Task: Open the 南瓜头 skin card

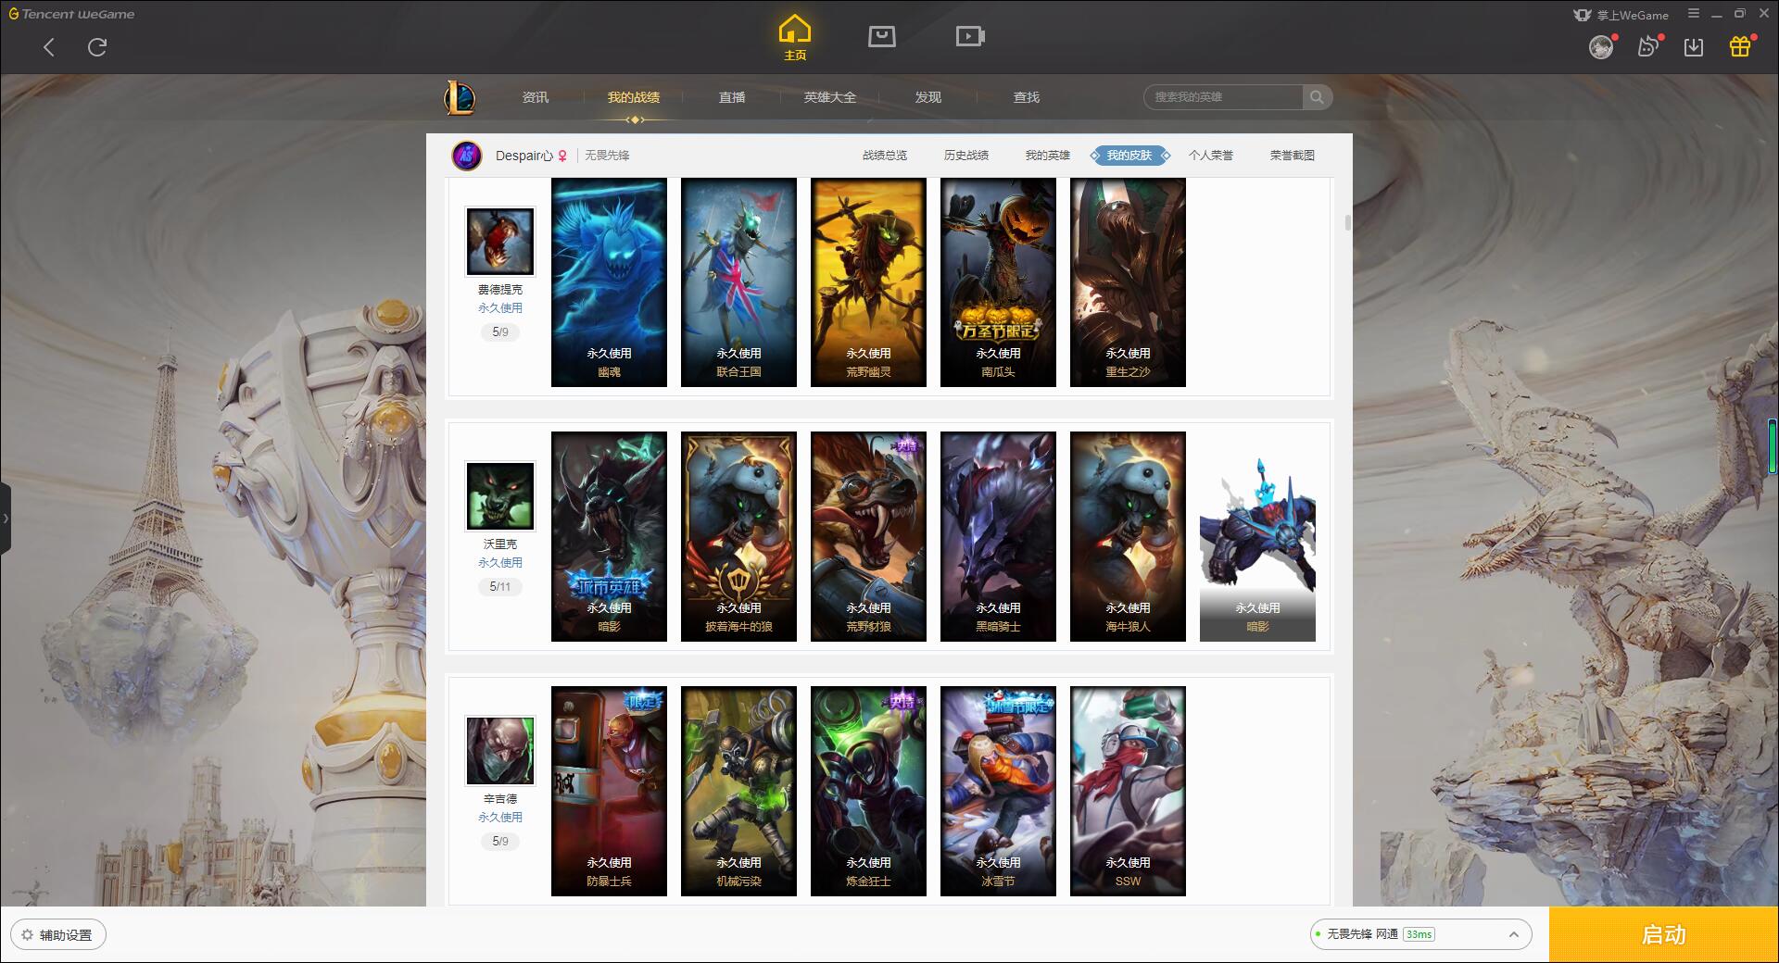Action: [998, 282]
